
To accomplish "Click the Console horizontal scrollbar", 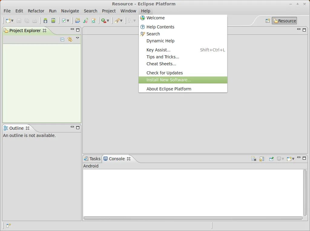I will click(x=193, y=218).
